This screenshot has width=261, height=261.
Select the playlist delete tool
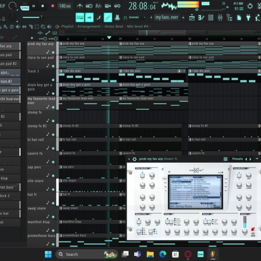(x=12, y=27)
